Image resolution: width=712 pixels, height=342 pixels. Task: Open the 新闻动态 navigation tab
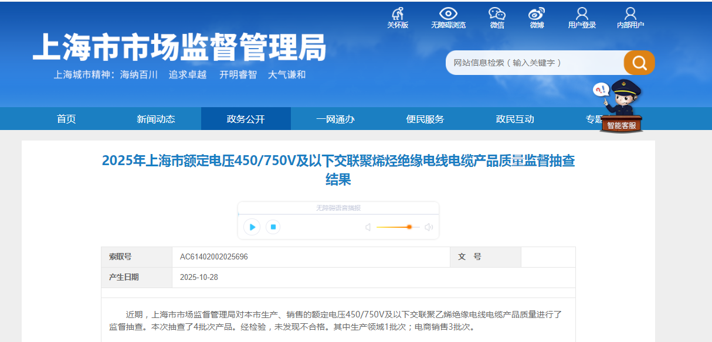156,119
